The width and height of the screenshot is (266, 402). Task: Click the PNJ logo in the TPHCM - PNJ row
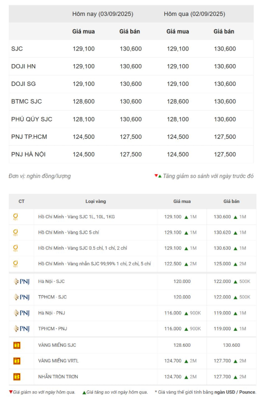click(x=22, y=329)
